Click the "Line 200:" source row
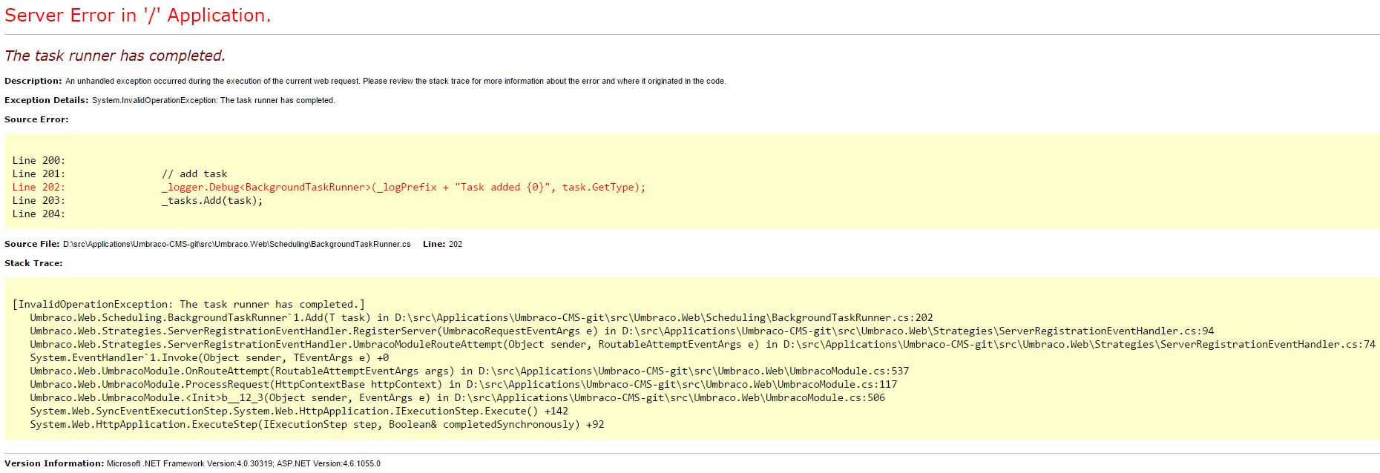Viewport: 1380px width, 473px height. [39, 160]
